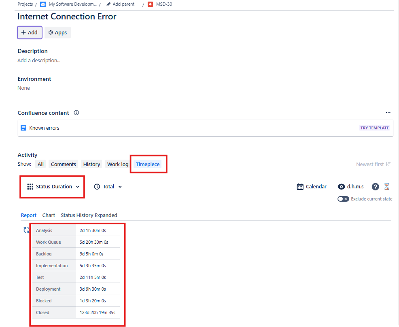The width and height of the screenshot is (399, 327).
Task: Open the Status History Expanded tab
Action: tap(89, 215)
